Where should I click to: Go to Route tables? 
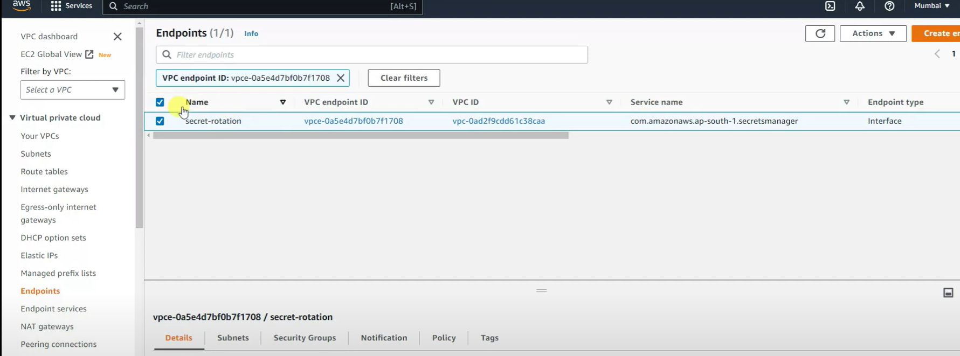[44, 172]
